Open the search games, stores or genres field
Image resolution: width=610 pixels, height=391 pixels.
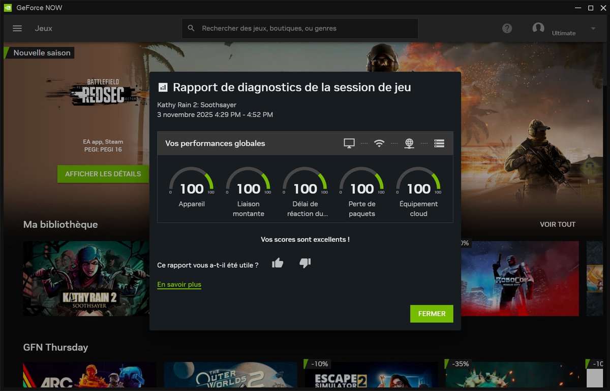(299, 28)
